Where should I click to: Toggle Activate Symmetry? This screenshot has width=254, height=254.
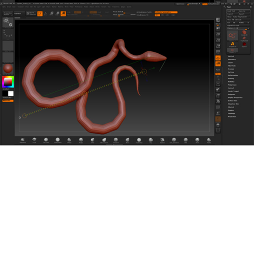[166, 12]
